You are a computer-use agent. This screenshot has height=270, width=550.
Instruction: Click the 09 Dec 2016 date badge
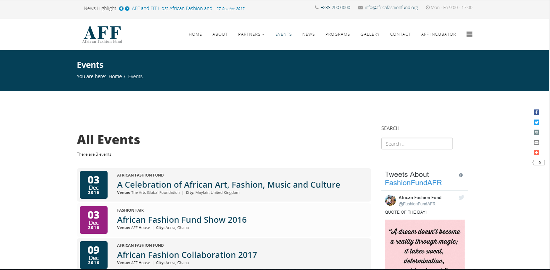click(94, 255)
